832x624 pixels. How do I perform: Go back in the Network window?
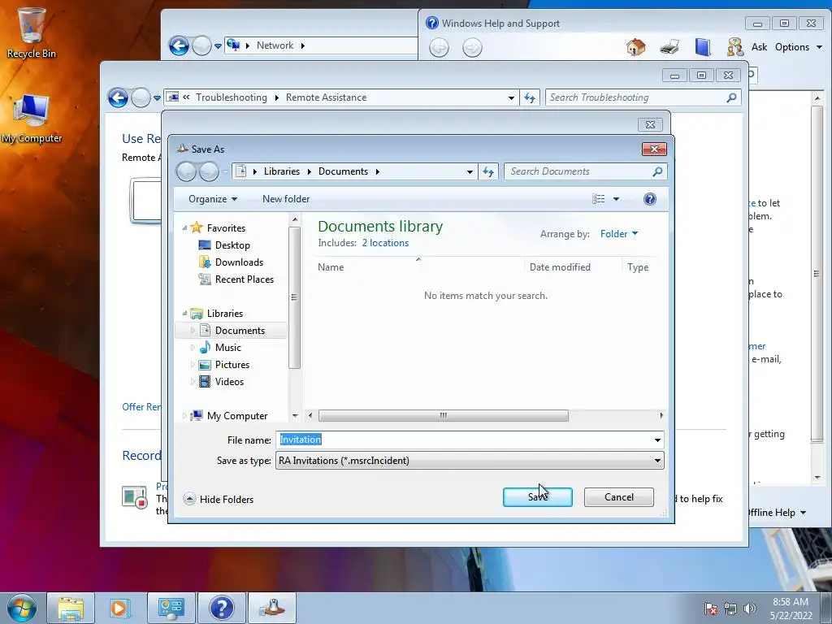(x=179, y=45)
